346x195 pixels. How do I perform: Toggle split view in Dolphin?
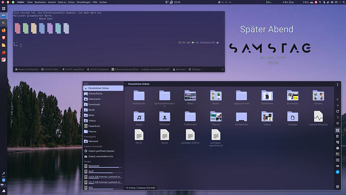[337, 160]
